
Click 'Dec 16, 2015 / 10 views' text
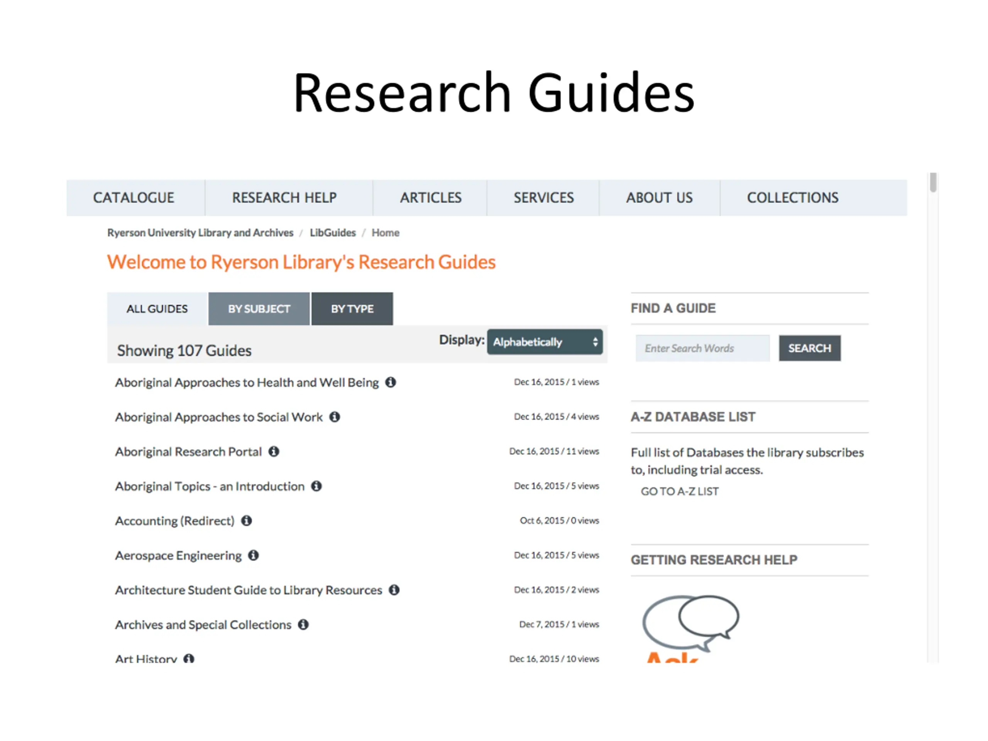(554, 659)
